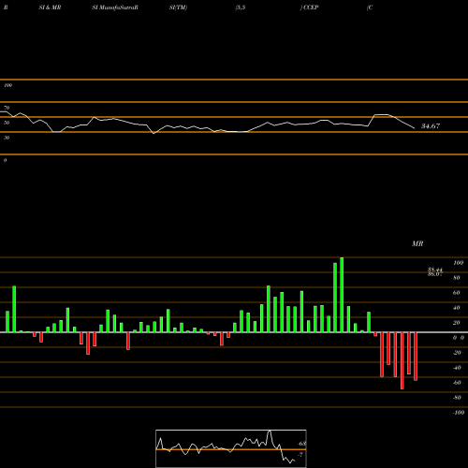This screenshot has height=468, width=468.
Task: Click the MR axis label -100
Action: tap(459, 413)
